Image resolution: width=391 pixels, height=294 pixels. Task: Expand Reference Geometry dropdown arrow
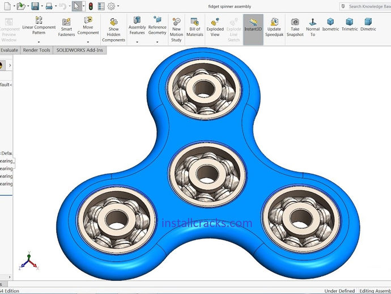(158, 42)
